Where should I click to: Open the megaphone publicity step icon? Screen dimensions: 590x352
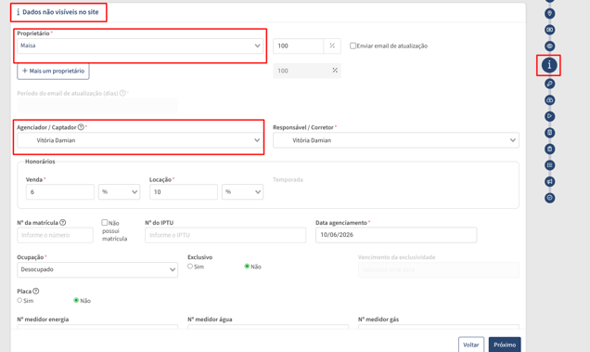[549, 182]
